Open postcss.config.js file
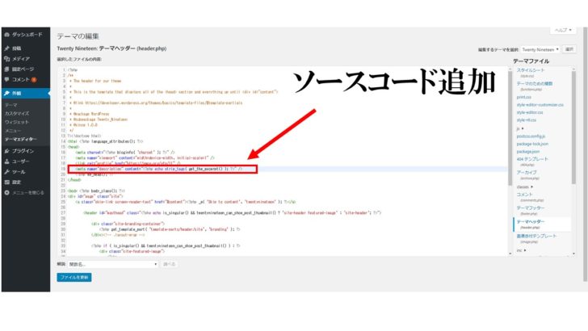This screenshot has height=331, width=588. 531,136
